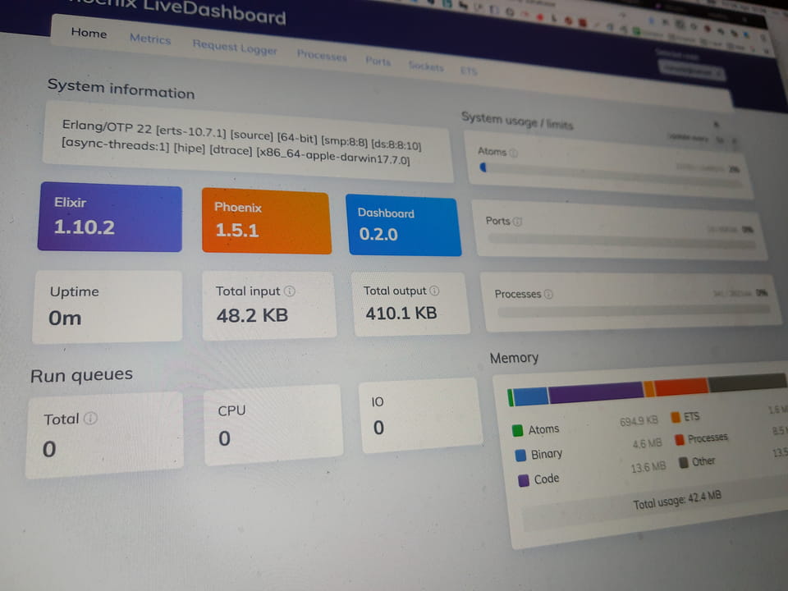Click the info icon next to Processes usage
The height and width of the screenshot is (591, 788).
[548, 295]
